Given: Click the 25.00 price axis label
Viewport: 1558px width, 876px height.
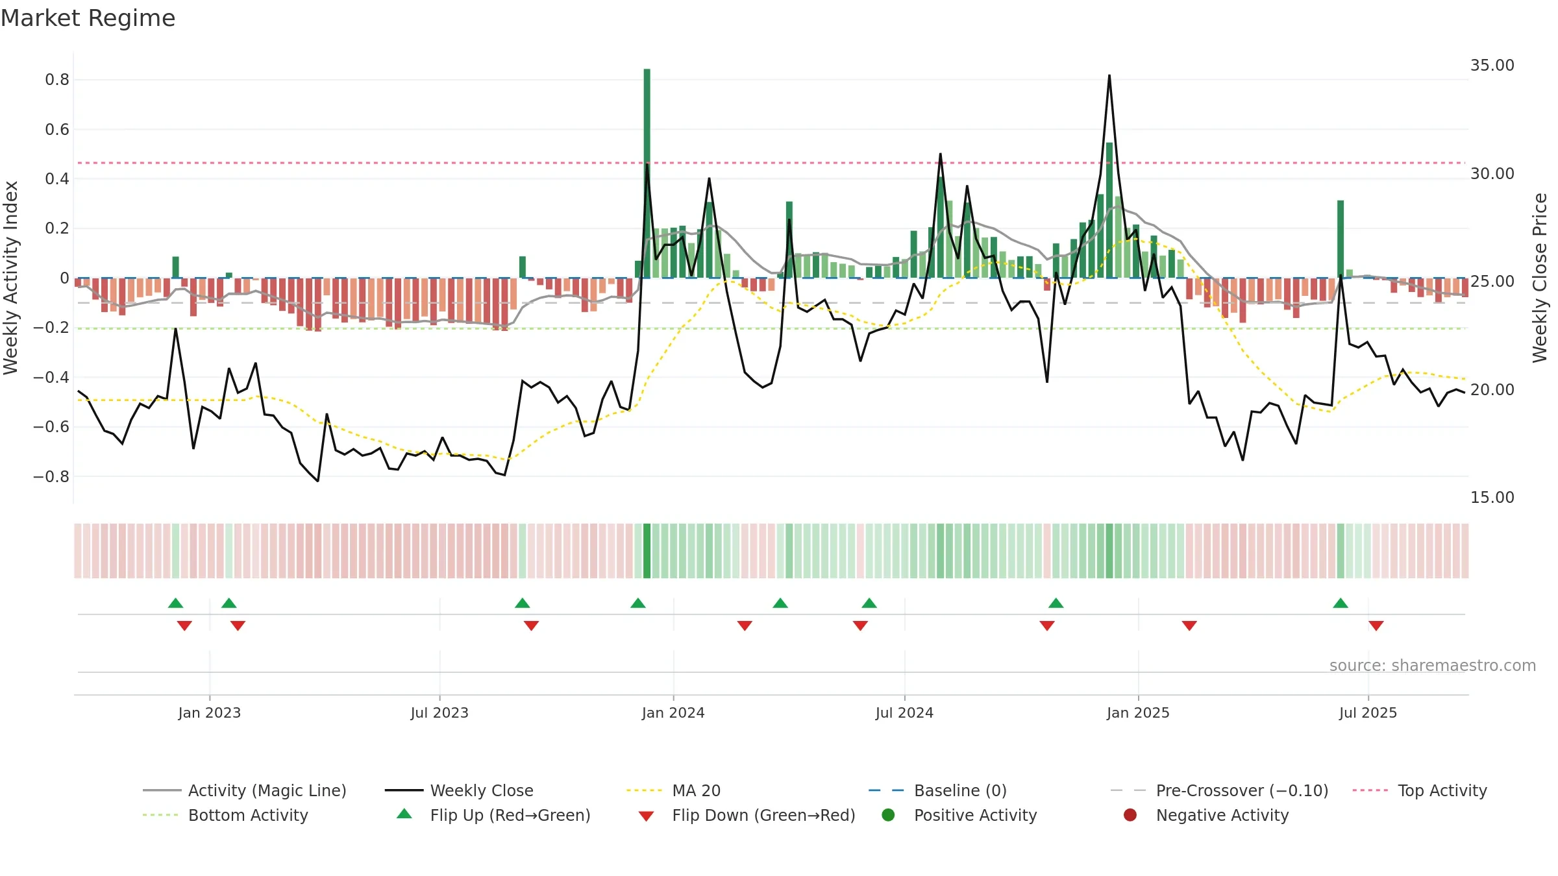Looking at the screenshot, I should click(1492, 282).
